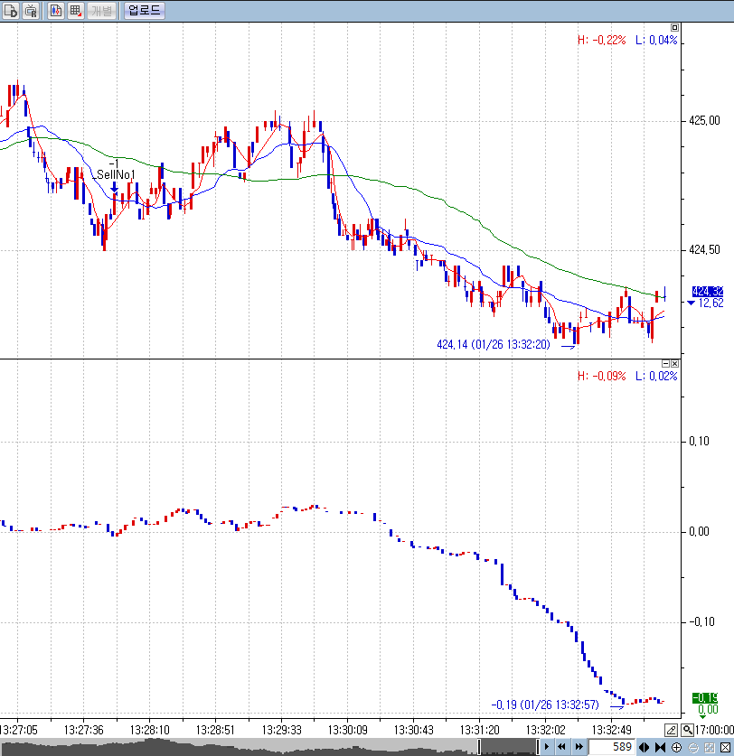Click the magnifier search icon
734x756 pixels.
[687, 730]
